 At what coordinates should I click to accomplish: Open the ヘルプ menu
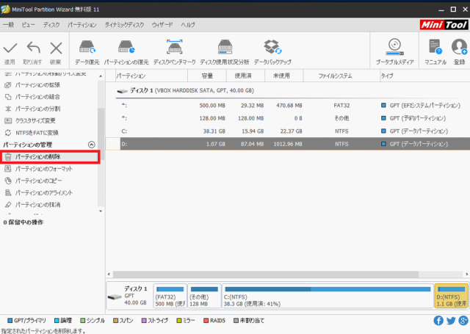click(x=188, y=25)
